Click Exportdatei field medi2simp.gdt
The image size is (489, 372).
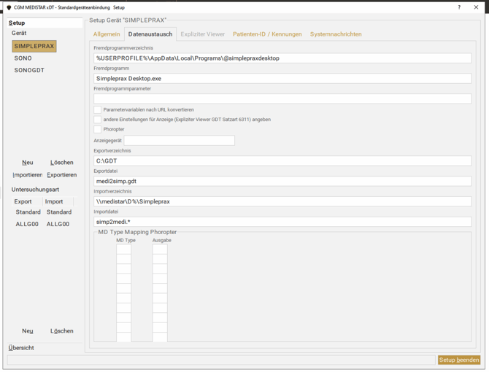coord(282,182)
